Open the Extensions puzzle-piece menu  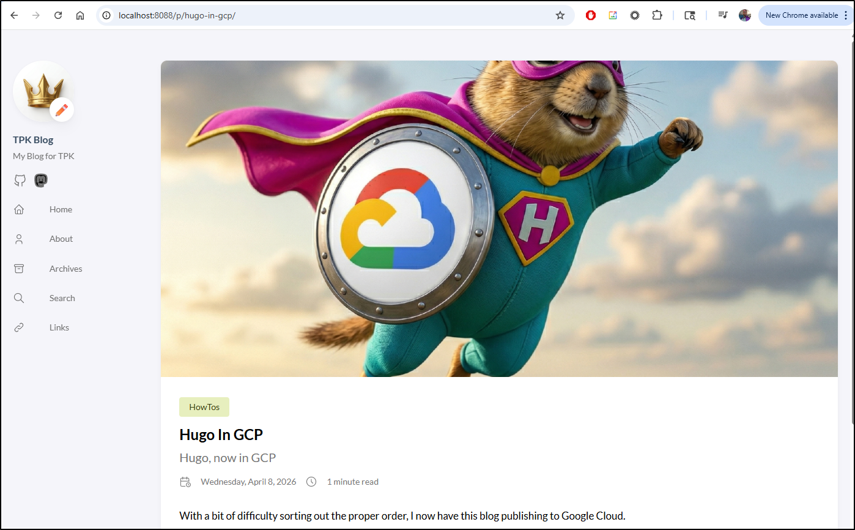coord(657,15)
